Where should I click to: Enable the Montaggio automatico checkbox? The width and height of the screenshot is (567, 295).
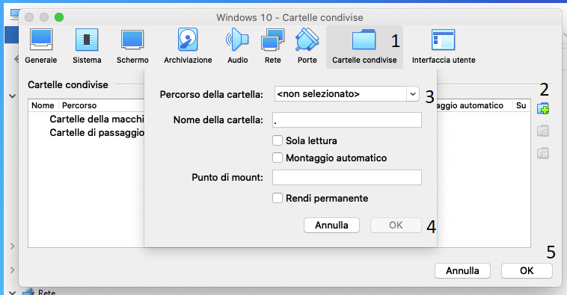[278, 158]
